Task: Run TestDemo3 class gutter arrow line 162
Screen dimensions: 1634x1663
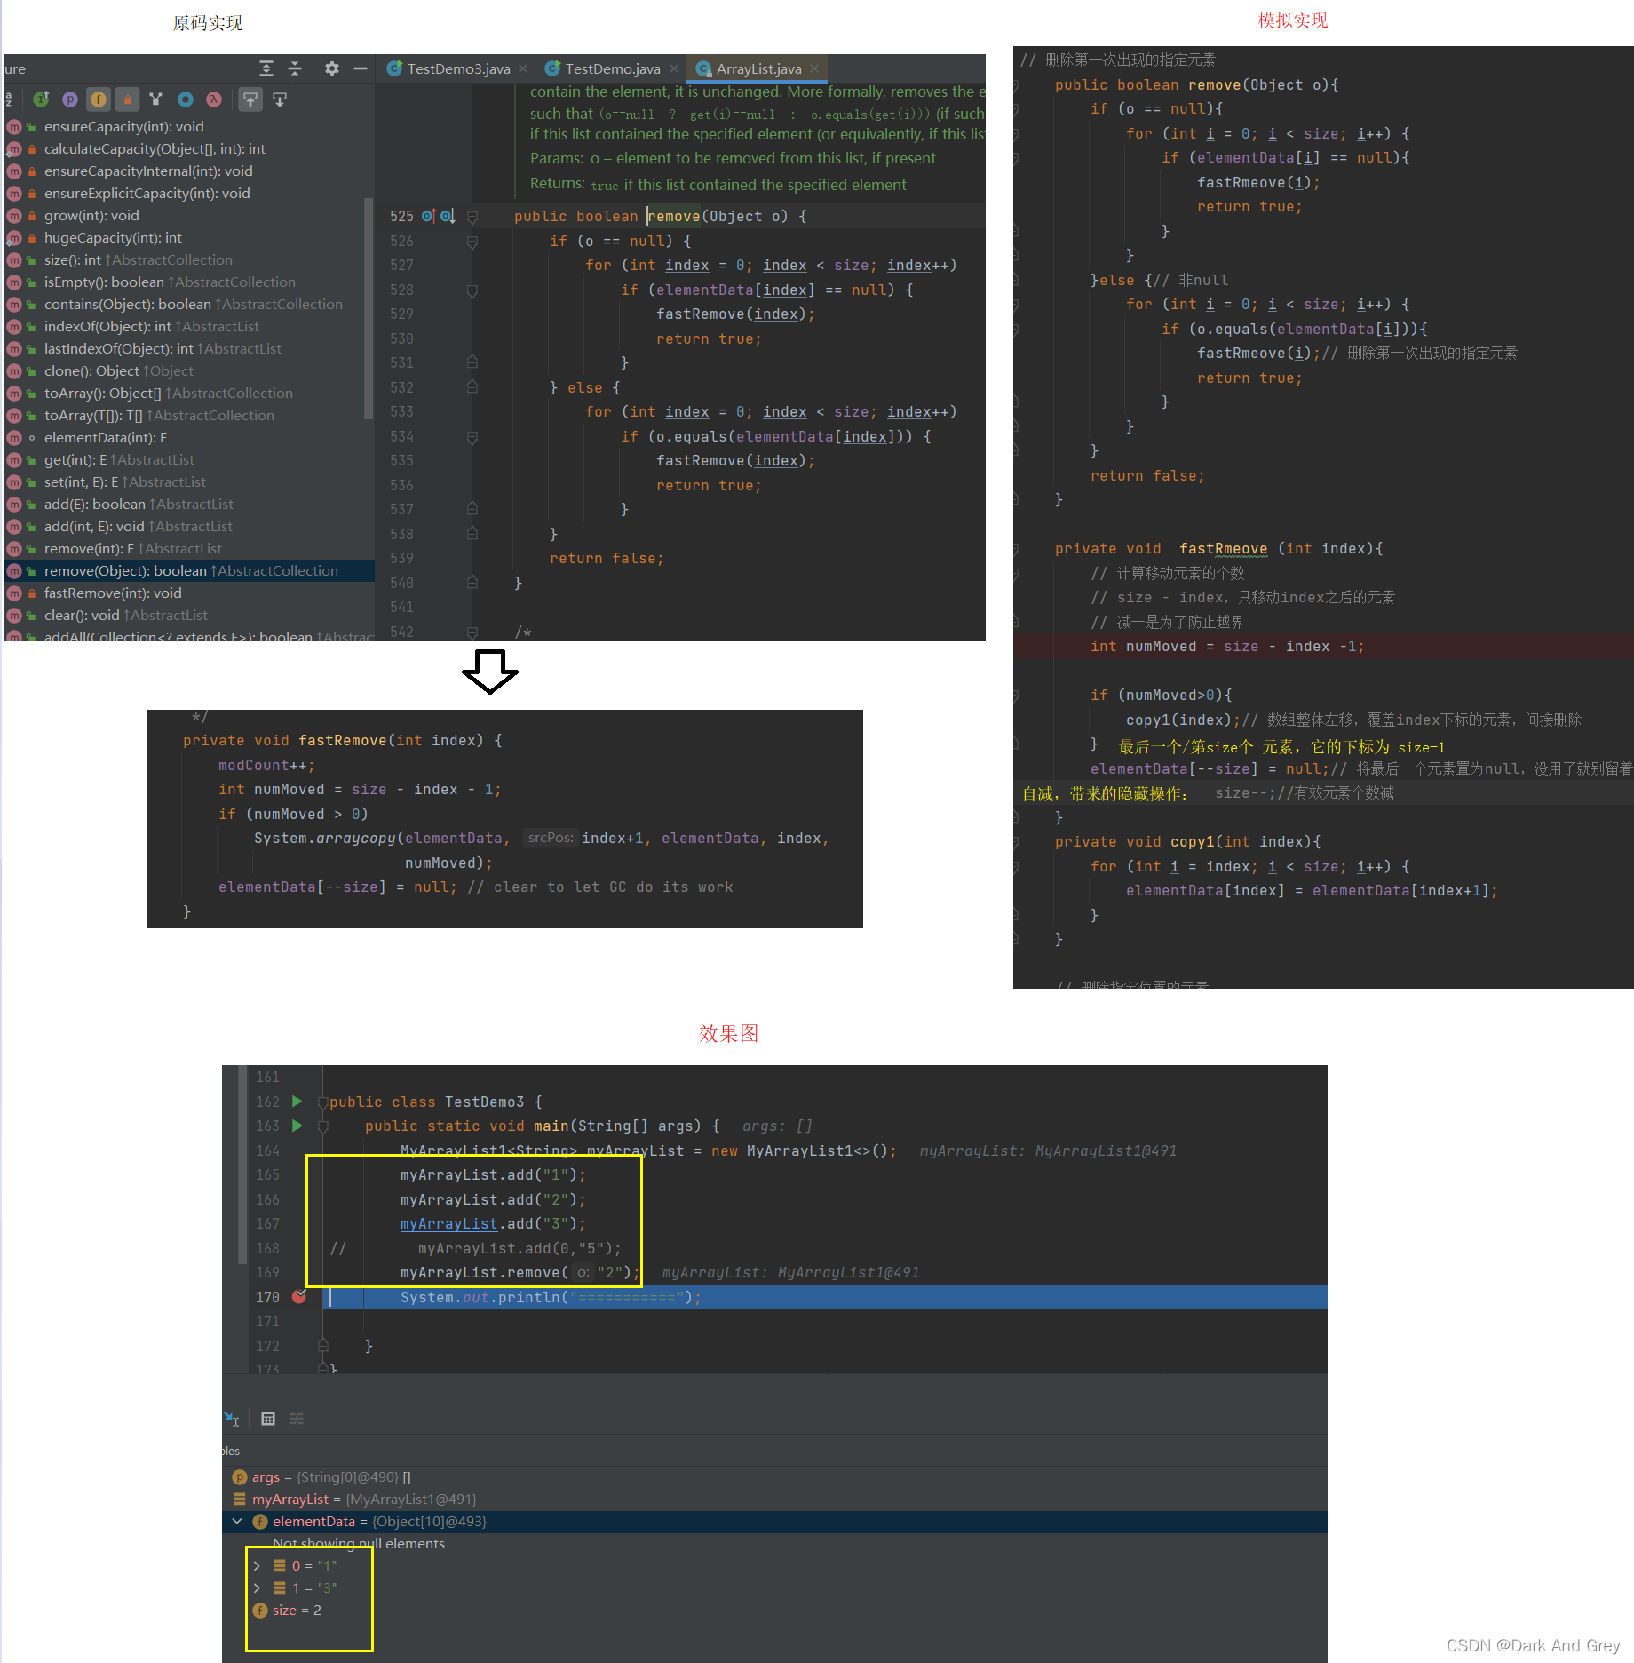Action: pyautogui.click(x=297, y=1102)
